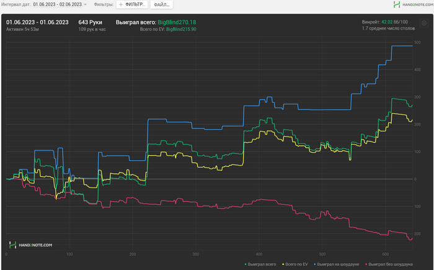Image resolution: width=434 pixels, height=270 pixels.
Task: Click the ФАЙЛ button
Action: click(162, 4)
